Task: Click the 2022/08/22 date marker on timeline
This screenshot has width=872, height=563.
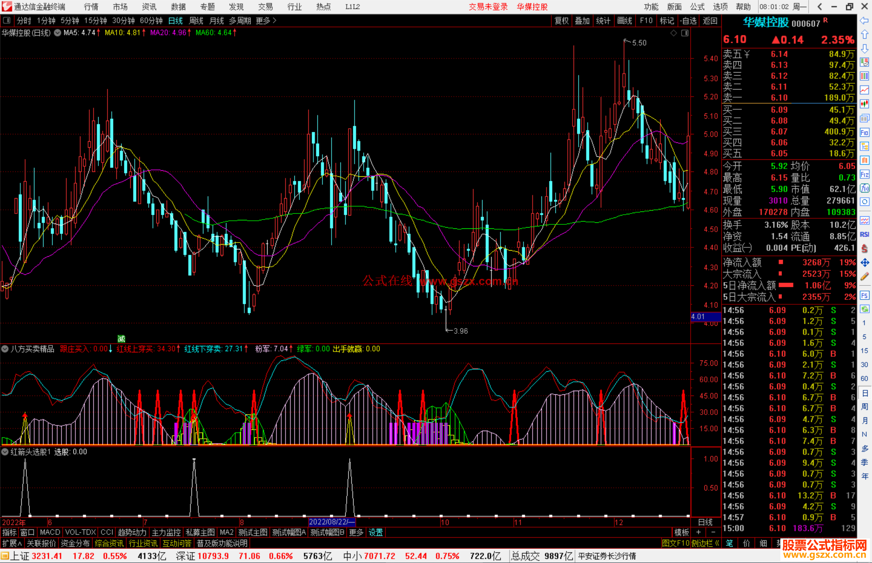Action: 331,522
